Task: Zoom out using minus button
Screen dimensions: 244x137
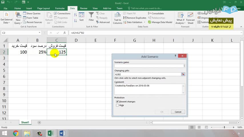Action: point(212,127)
